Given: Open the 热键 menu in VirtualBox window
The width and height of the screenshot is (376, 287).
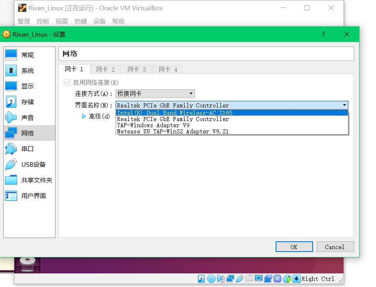Looking at the screenshot, I should pyautogui.click(x=81, y=21).
